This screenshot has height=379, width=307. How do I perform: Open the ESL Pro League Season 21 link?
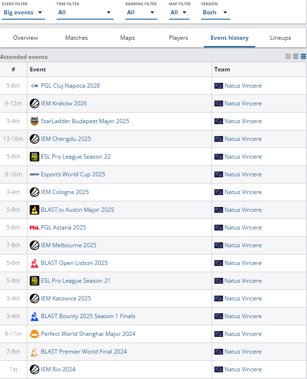point(75,281)
